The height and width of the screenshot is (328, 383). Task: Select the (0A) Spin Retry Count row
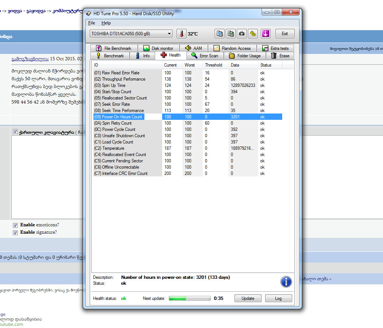[x=188, y=123]
